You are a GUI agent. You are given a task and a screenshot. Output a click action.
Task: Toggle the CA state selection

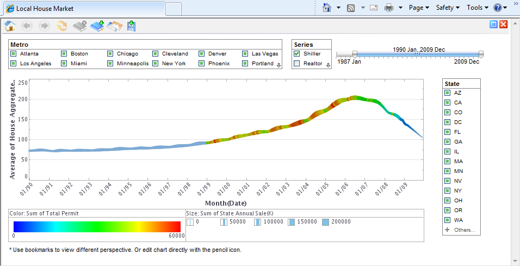(447, 103)
